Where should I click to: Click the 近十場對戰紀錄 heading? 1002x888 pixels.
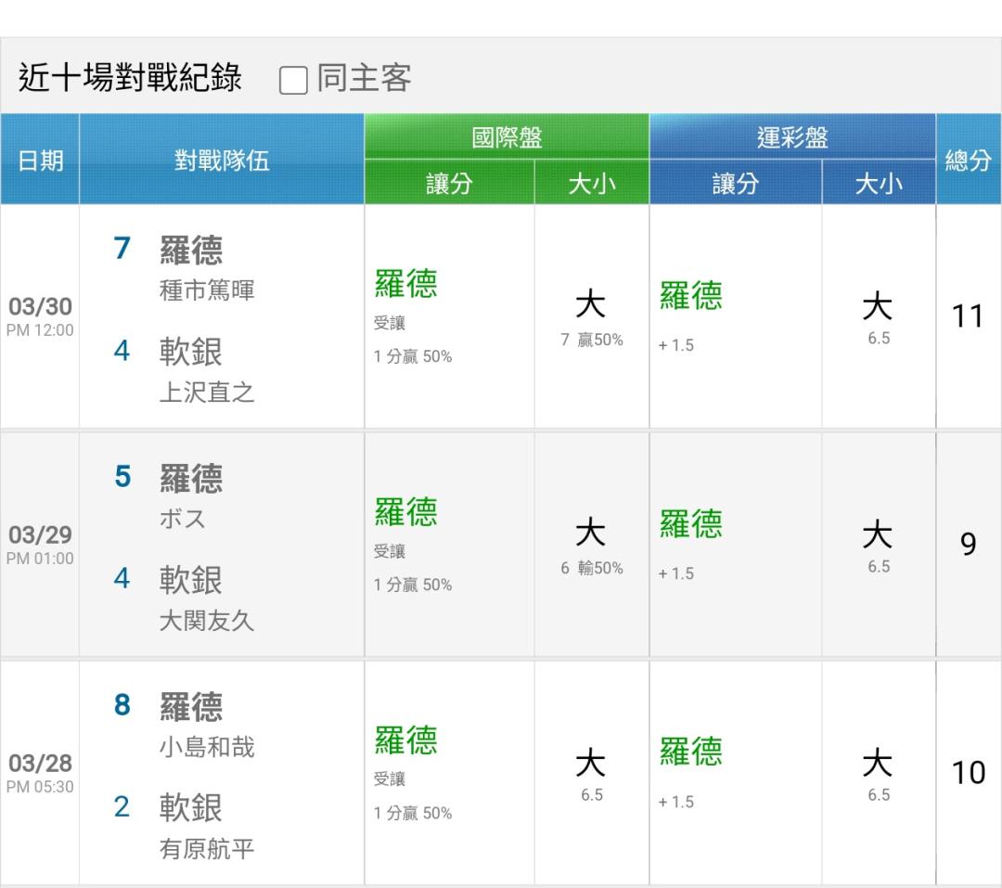click(131, 78)
